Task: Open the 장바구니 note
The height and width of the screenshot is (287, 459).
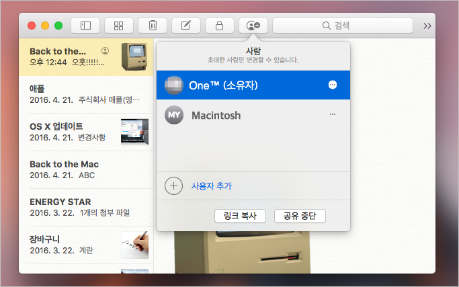Action: click(86, 245)
